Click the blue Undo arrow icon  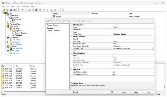tap(45, 10)
